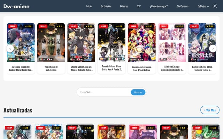Click the blue Buscar button
Image resolution: width=223 pixels, height=139 pixels.
(x=138, y=92)
